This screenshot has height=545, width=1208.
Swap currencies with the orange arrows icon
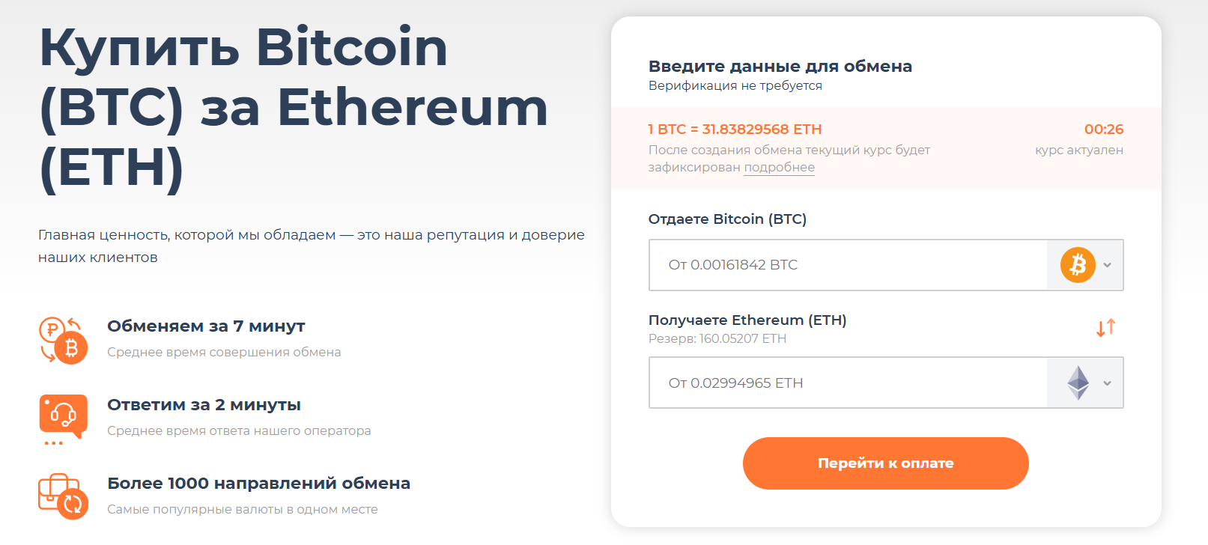[x=1105, y=328]
